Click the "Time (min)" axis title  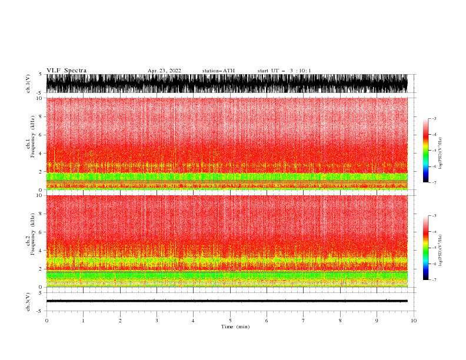[x=235, y=326]
